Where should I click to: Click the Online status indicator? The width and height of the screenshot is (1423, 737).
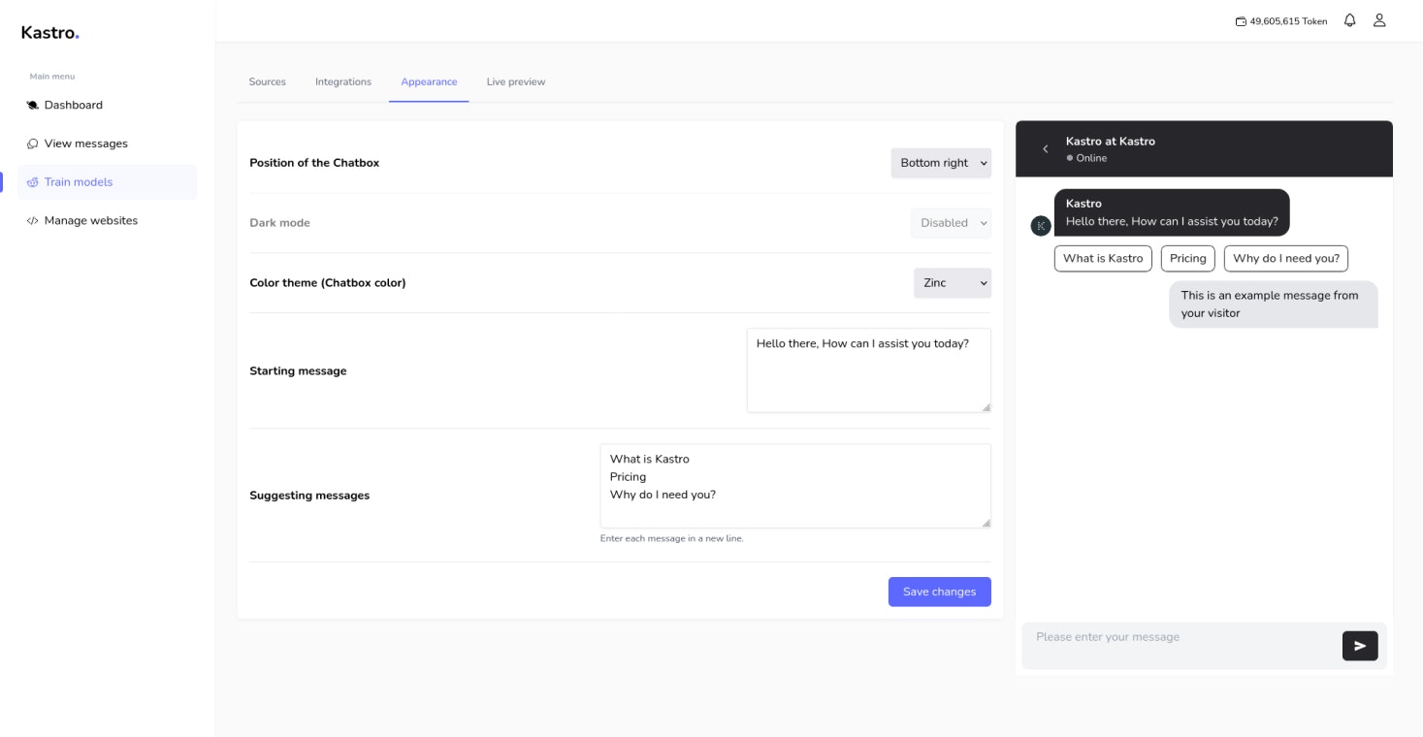coord(1086,158)
